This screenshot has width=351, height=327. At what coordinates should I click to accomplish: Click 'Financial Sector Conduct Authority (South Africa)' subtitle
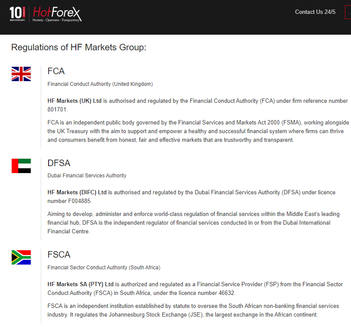click(104, 268)
